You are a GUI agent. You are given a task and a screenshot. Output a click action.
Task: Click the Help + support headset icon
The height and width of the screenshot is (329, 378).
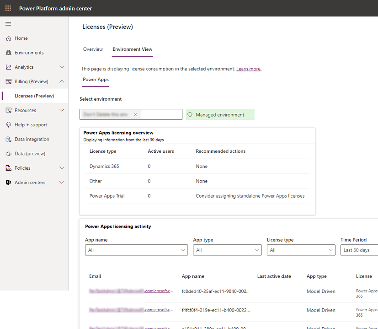[x=8, y=125]
